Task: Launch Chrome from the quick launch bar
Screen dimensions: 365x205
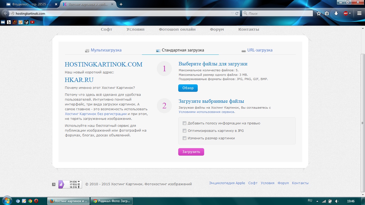Action: pyautogui.click(x=30, y=201)
